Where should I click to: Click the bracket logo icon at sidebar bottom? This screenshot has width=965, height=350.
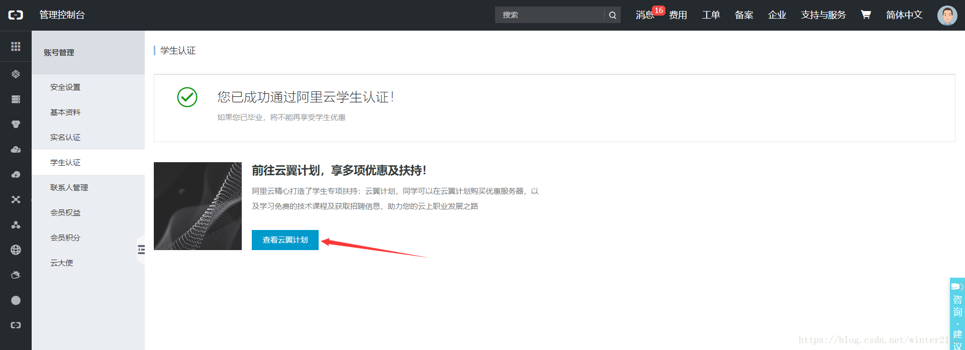[16, 325]
